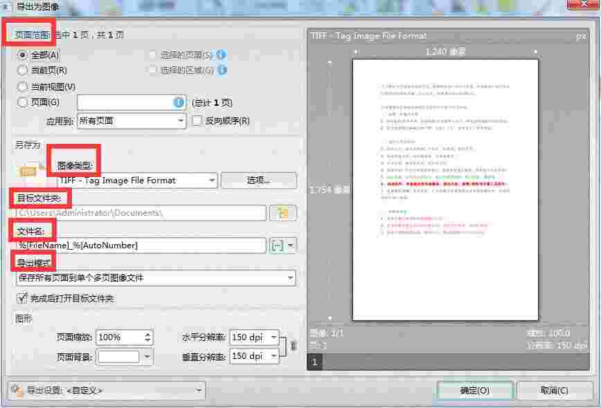Select the 当前页(R) radio button
The height and width of the screenshot is (408, 601).
pyautogui.click(x=22, y=71)
